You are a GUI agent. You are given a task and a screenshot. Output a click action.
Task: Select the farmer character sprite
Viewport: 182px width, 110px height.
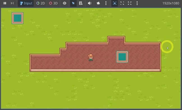[x=91, y=58]
